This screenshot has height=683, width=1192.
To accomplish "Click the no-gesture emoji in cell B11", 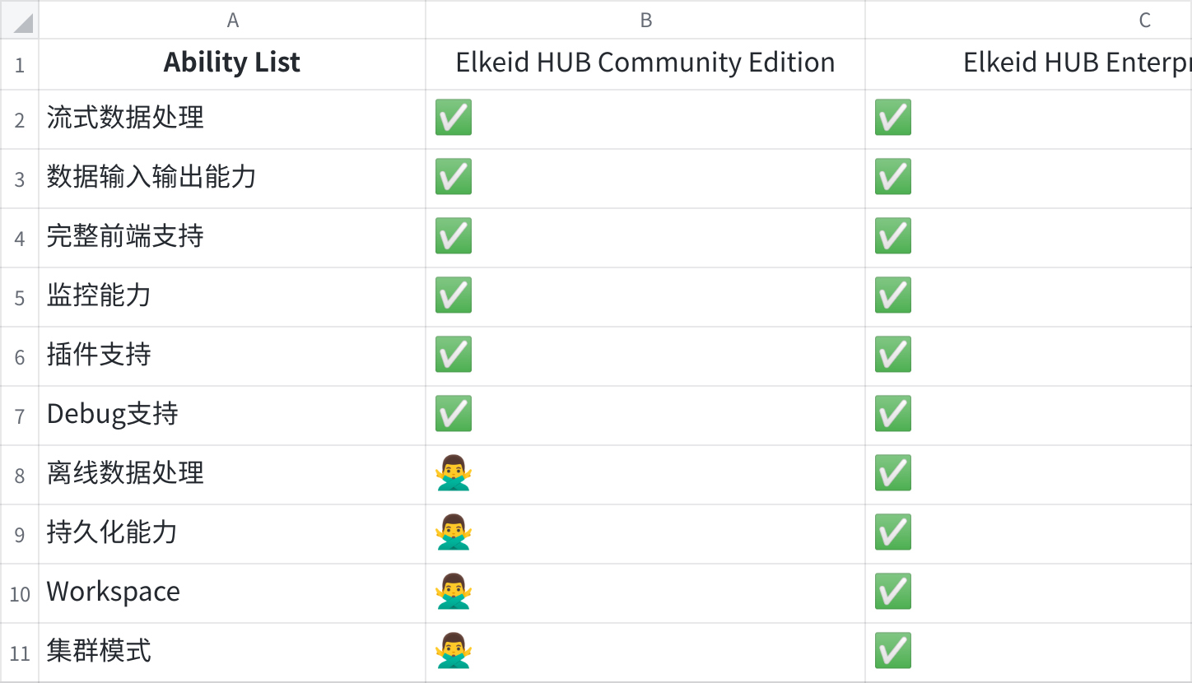I will (x=454, y=651).
